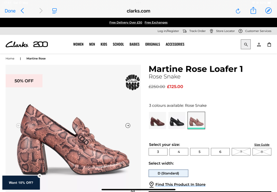The height and width of the screenshot is (192, 277).
Task: Select size 6 for the loafer
Action: 220,152
